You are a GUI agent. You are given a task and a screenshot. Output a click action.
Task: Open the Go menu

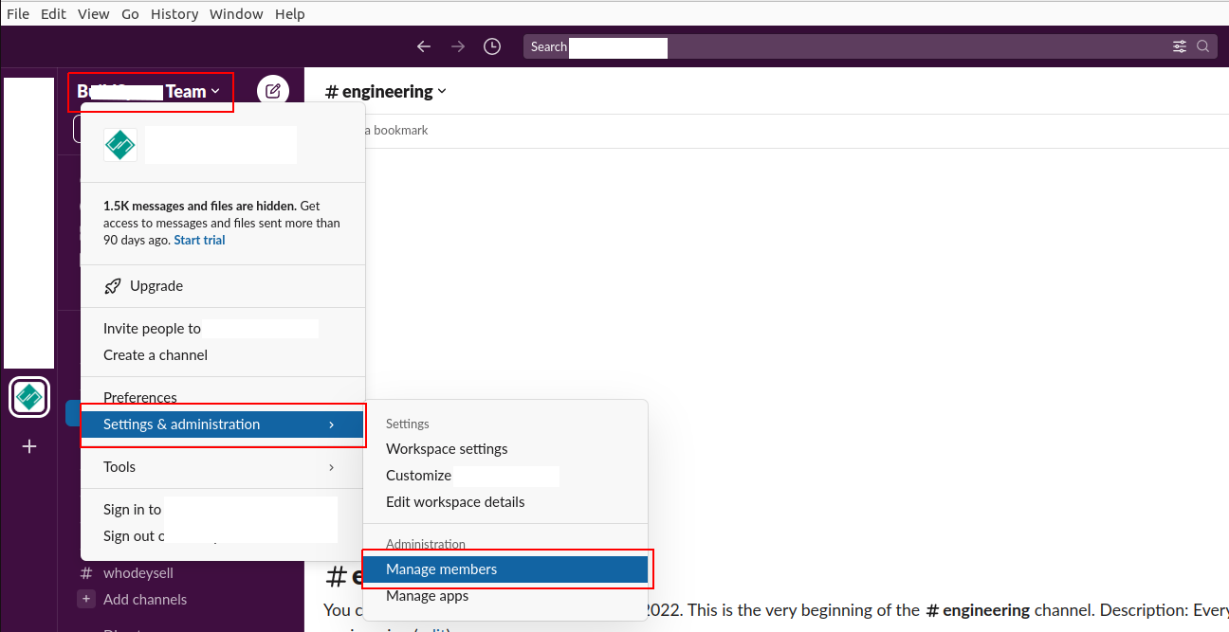tap(131, 14)
